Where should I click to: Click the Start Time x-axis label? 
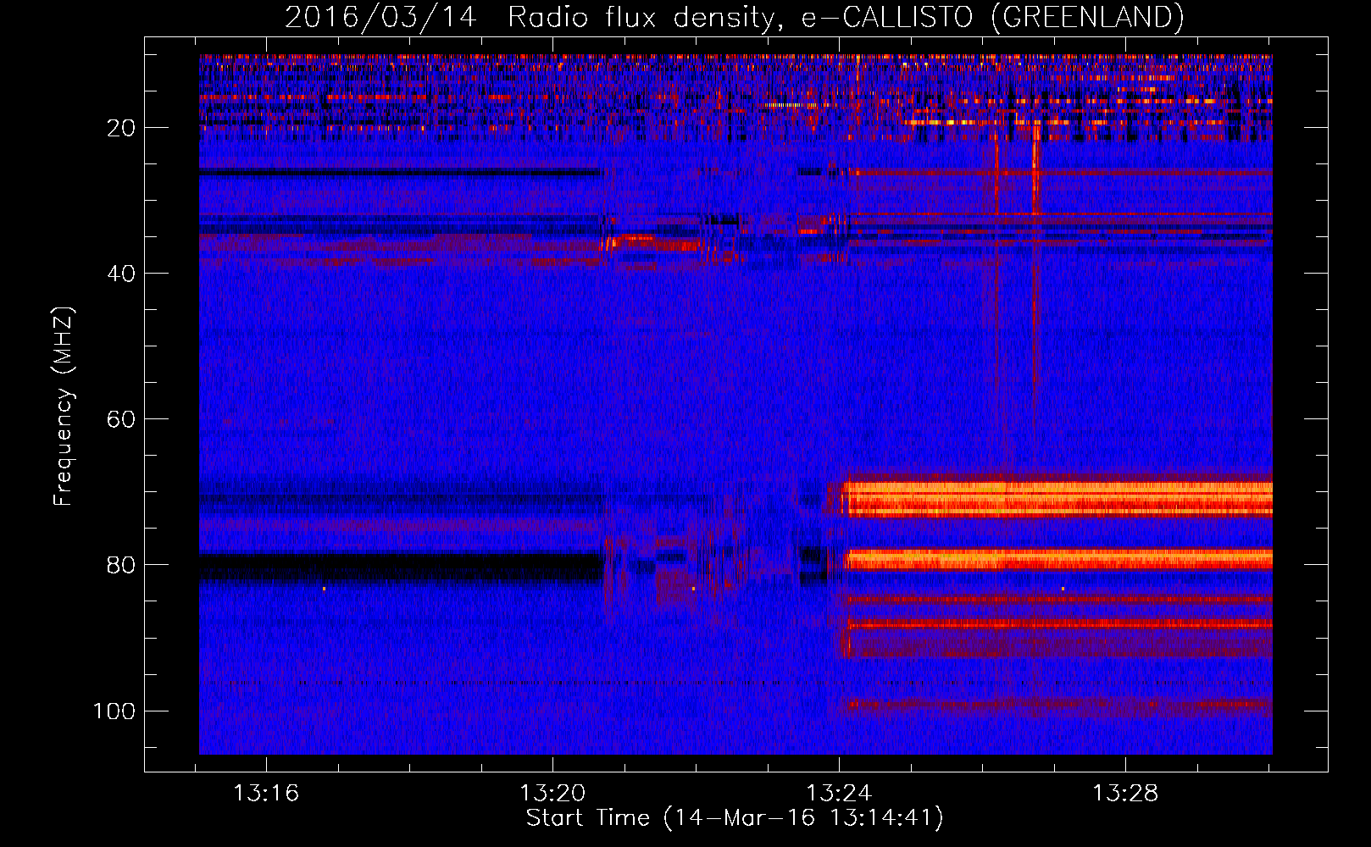pos(734,818)
